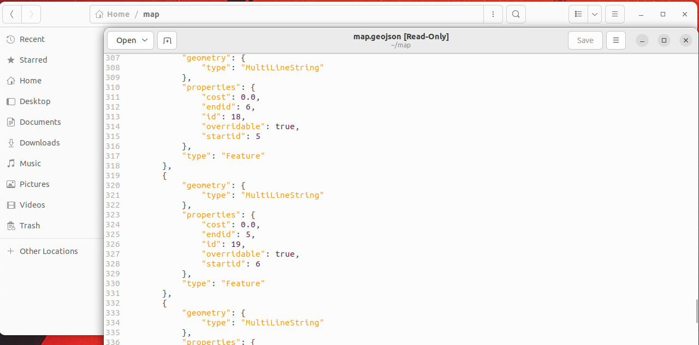699x345 pixels.
Task: Open the text editor hamburger menu
Action: pos(616,40)
